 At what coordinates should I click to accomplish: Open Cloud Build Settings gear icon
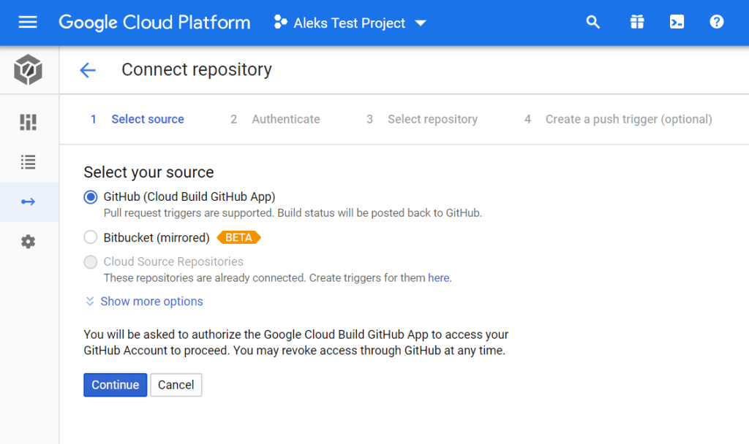point(28,241)
